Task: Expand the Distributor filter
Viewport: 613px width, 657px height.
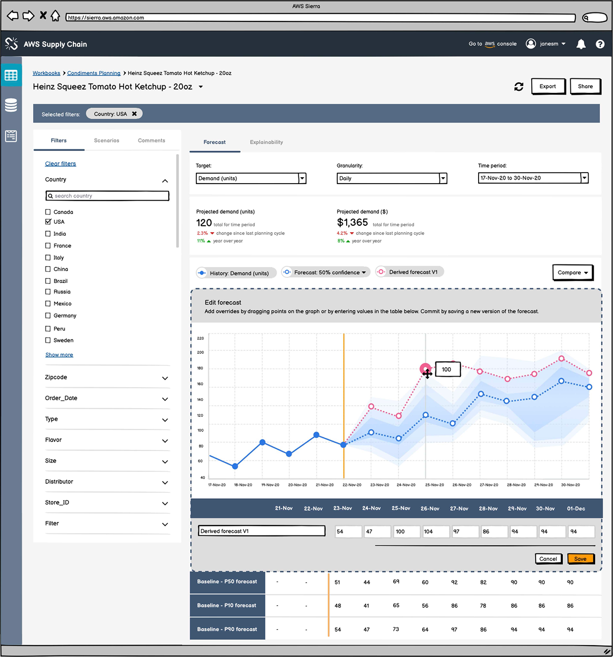Action: tap(165, 482)
